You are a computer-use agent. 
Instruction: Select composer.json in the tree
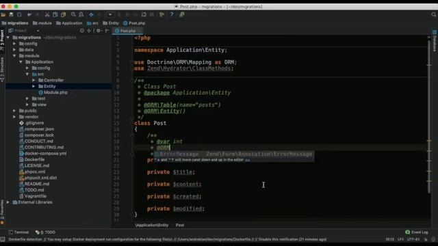36,129
